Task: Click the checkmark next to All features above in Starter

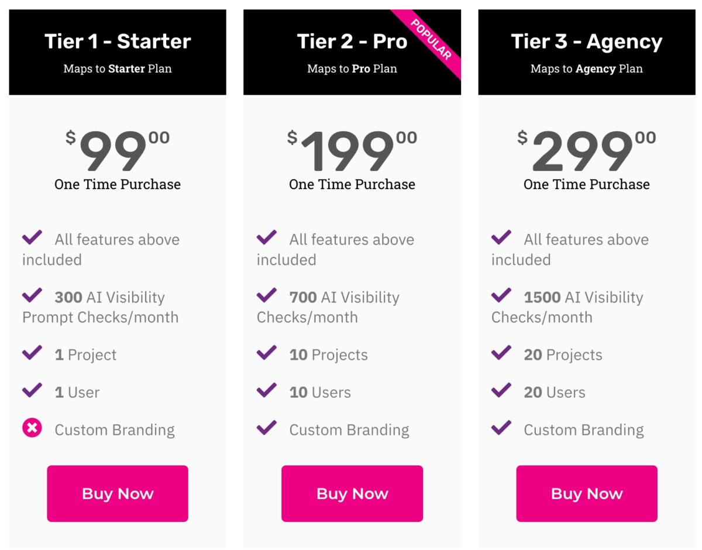Action: pos(32,237)
